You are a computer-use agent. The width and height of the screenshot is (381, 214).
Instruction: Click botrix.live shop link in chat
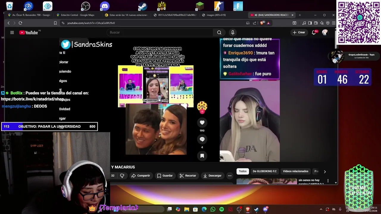click(x=32, y=99)
